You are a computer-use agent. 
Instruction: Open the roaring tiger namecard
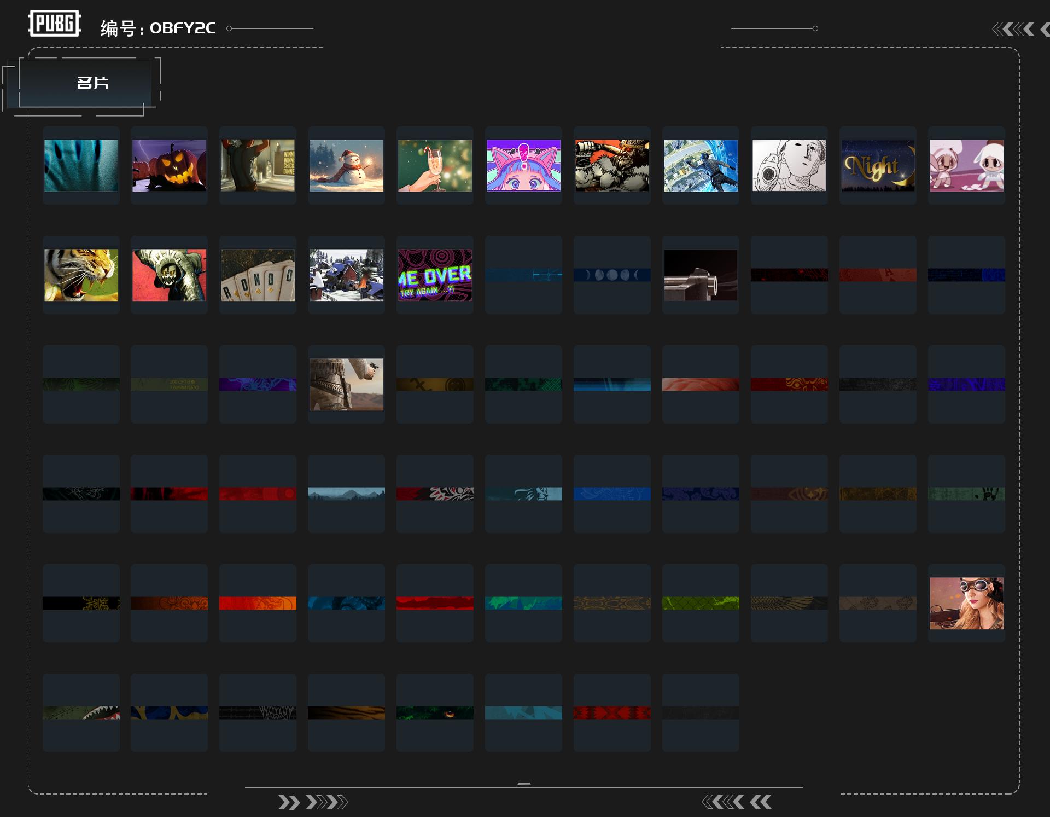coord(81,275)
